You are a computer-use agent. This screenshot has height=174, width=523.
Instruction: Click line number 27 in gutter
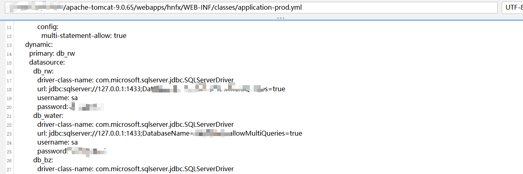(x=9, y=169)
